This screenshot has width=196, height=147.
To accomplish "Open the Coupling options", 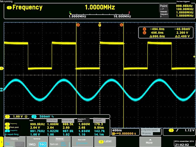I will point(14,142).
